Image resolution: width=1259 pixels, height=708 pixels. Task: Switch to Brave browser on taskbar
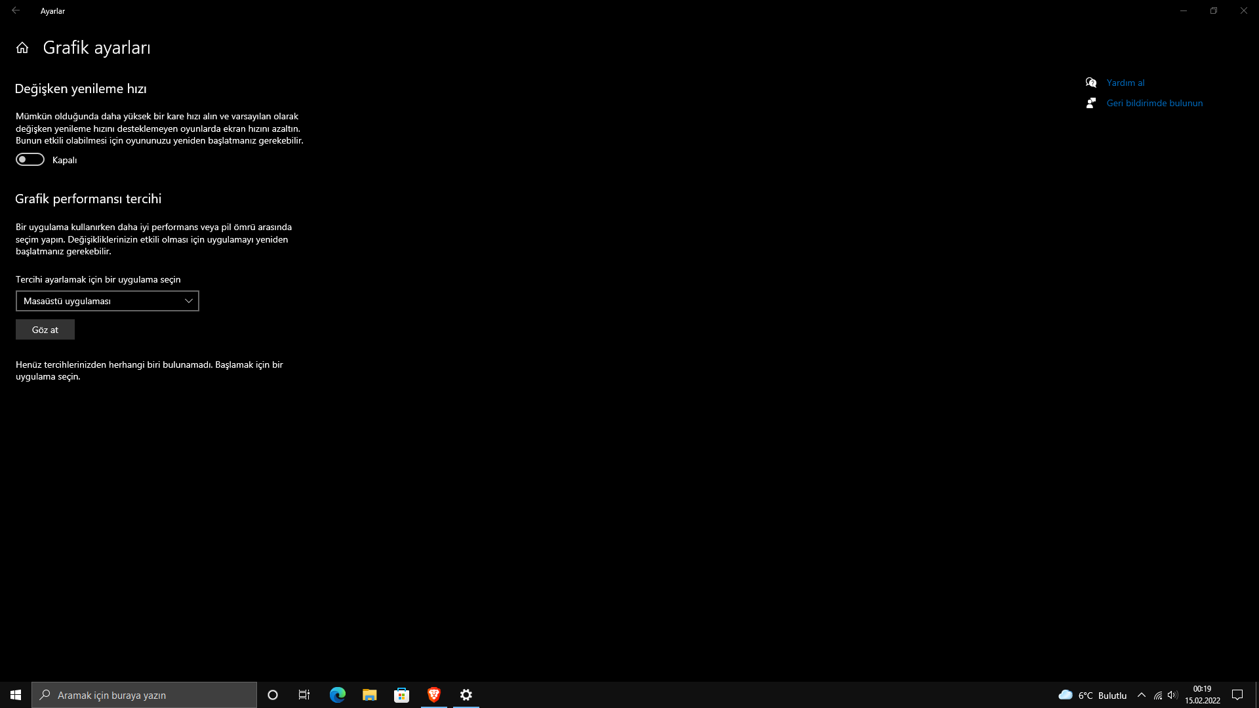pos(433,695)
